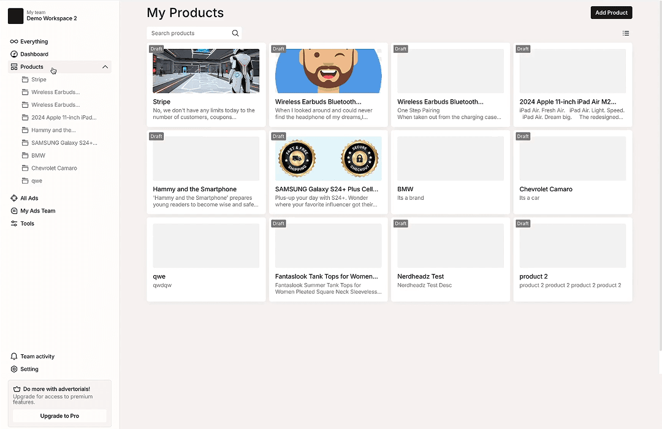This screenshot has width=662, height=429.
Task: Click the Tools icon in the sidebar
Action: [15, 223]
